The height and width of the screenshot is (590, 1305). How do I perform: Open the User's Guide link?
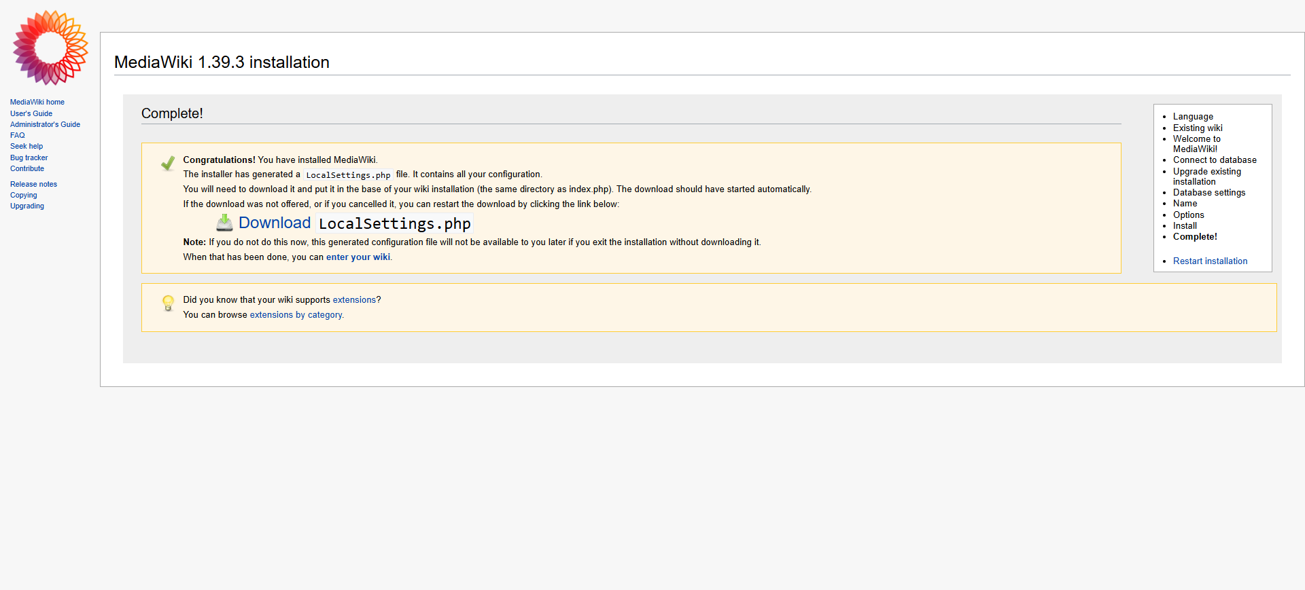[31, 113]
